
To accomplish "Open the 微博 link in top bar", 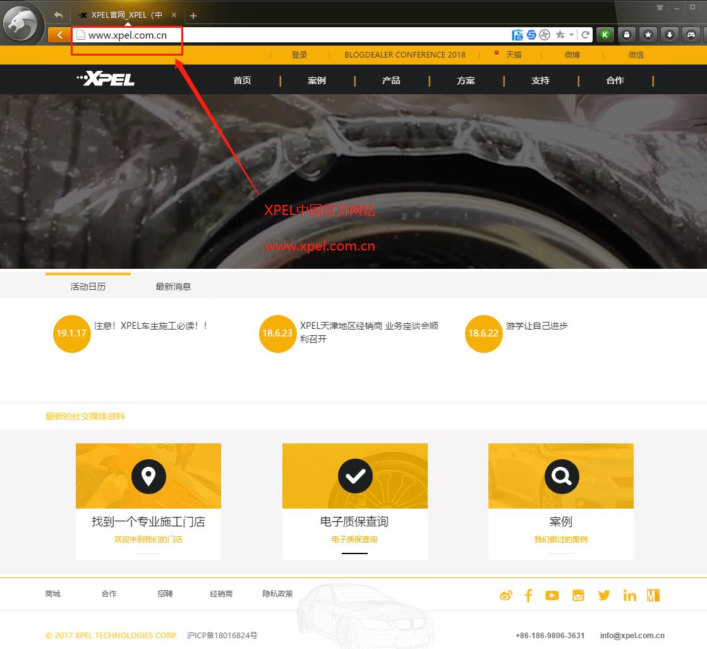I will pos(572,54).
